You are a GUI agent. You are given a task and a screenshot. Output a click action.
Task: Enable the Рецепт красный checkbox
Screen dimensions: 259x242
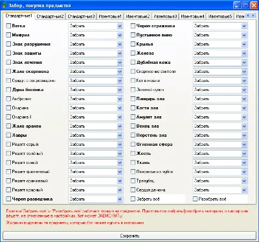(x=8, y=190)
